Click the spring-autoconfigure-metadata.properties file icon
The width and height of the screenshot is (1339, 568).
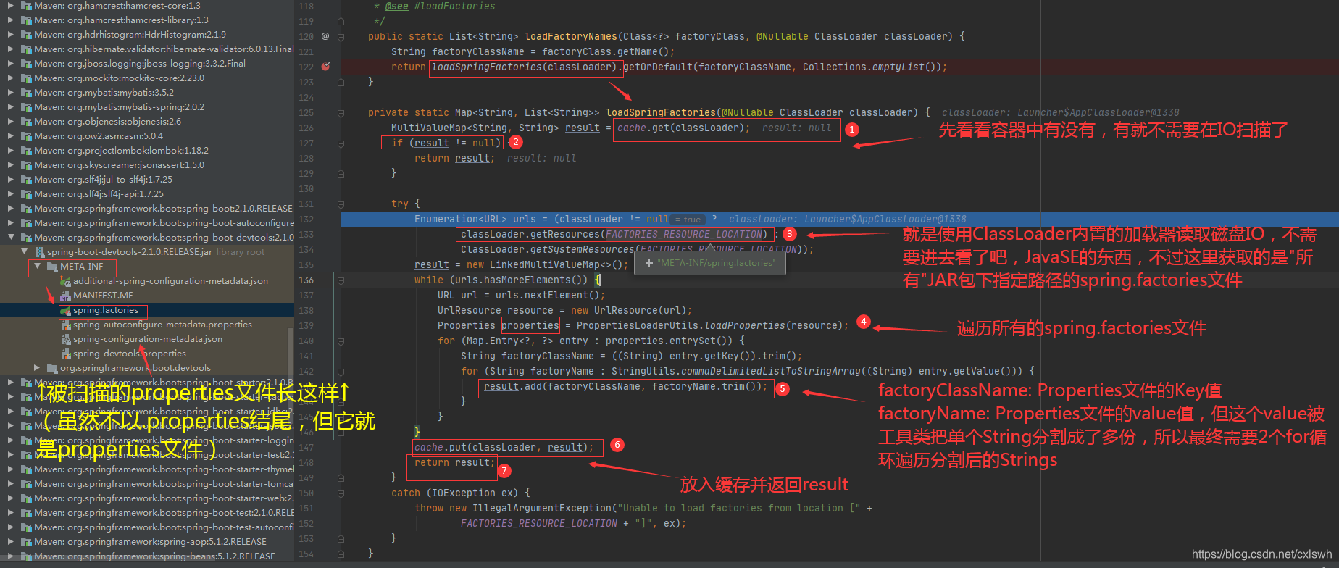(x=65, y=325)
